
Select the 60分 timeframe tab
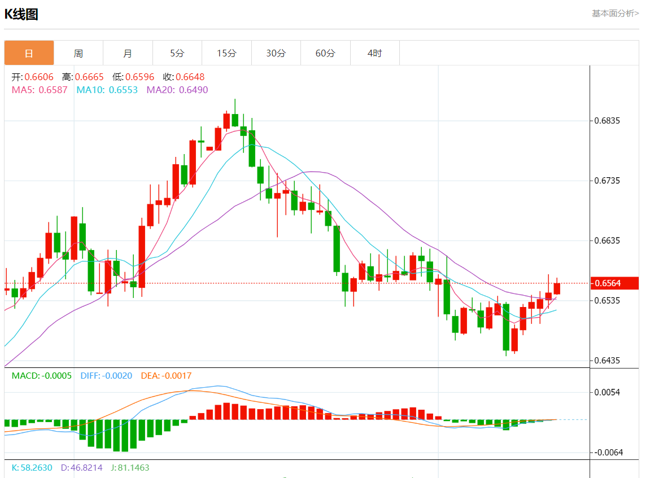(325, 53)
